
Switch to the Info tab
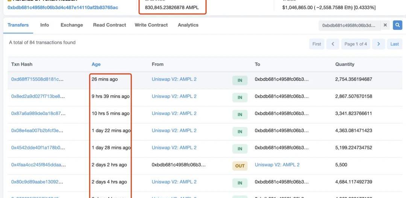pyautogui.click(x=44, y=25)
